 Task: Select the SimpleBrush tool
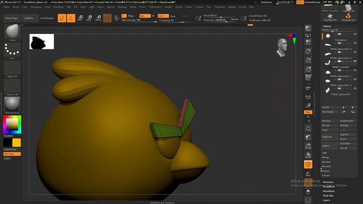click(348, 17)
